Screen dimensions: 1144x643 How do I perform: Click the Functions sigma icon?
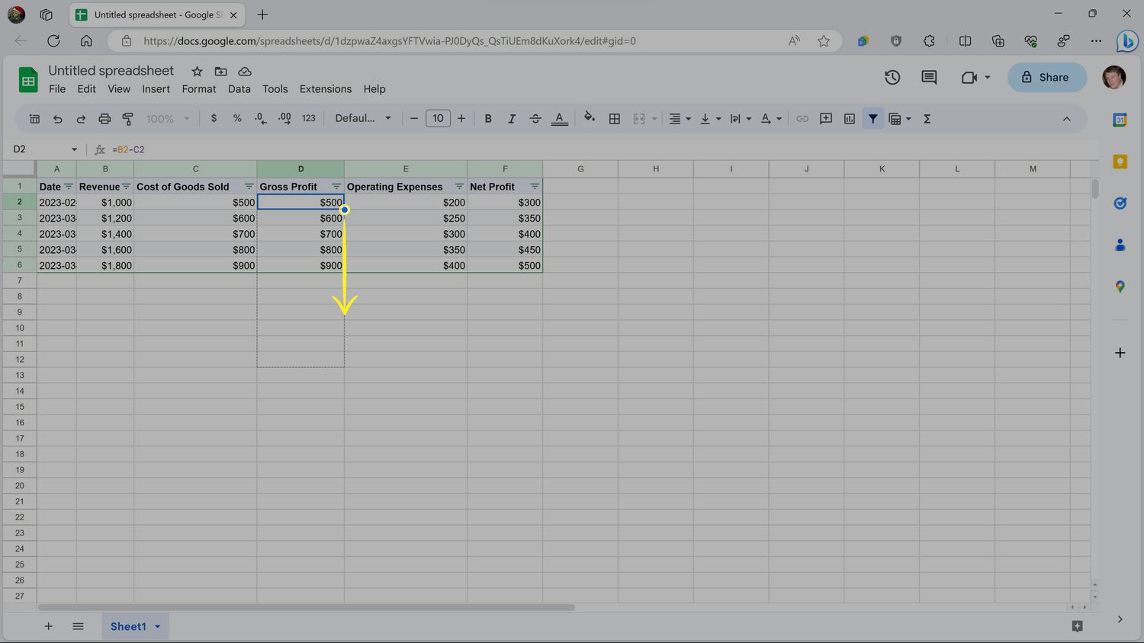(x=927, y=119)
